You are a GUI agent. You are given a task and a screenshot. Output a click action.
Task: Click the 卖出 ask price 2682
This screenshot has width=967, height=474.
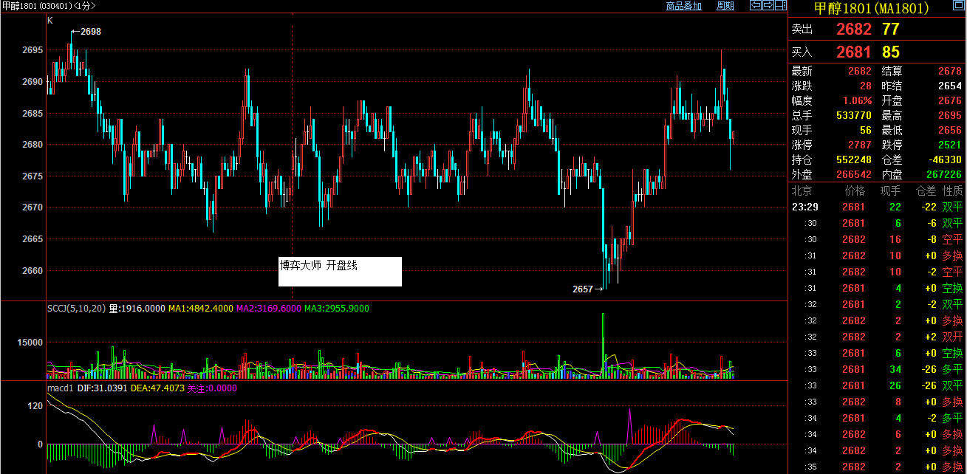pos(853,30)
